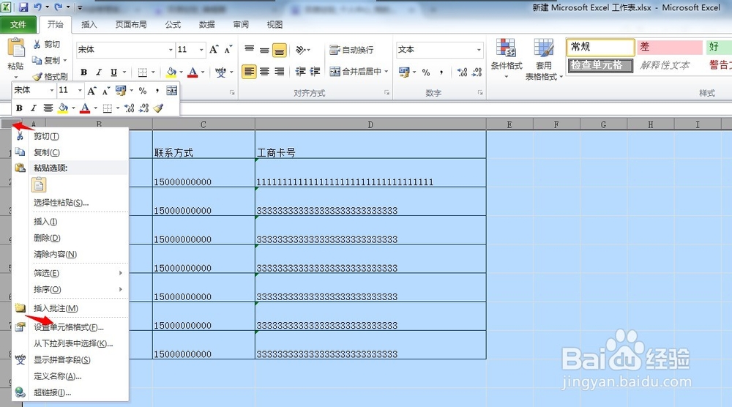
Task: Open the ribbon font size dropdown 11
Action: tap(201, 50)
